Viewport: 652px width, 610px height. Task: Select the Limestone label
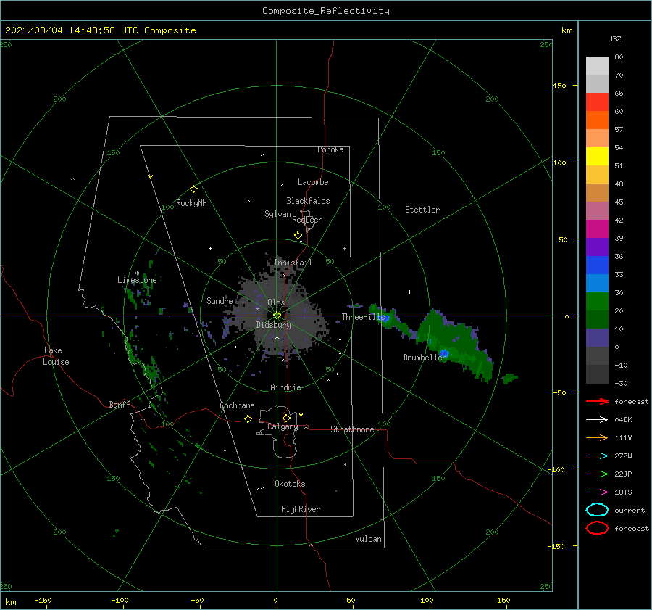click(x=137, y=280)
